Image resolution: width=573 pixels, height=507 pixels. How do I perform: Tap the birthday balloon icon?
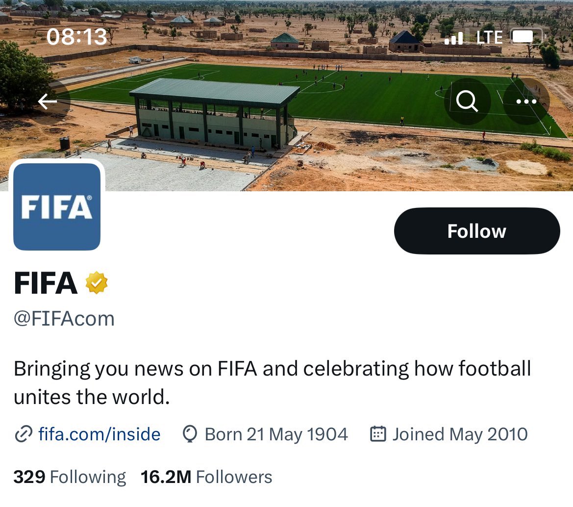click(x=190, y=434)
